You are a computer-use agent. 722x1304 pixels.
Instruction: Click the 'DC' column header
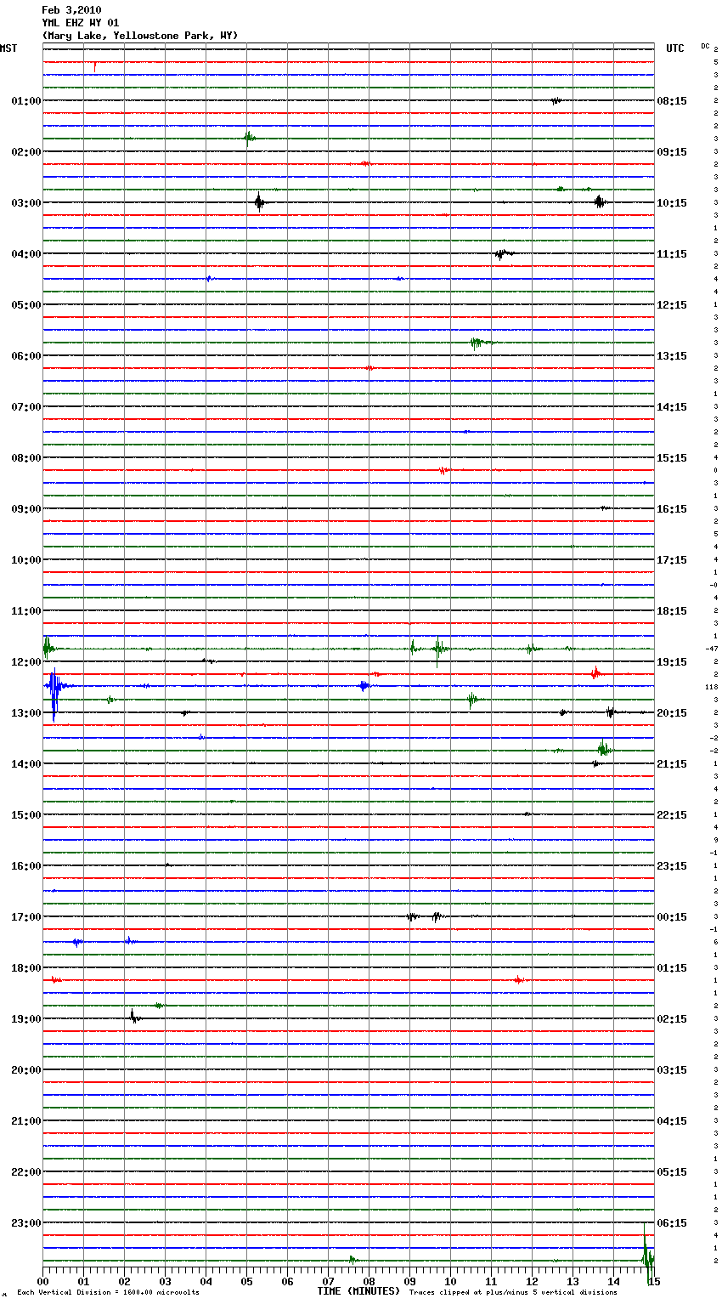[x=705, y=46]
